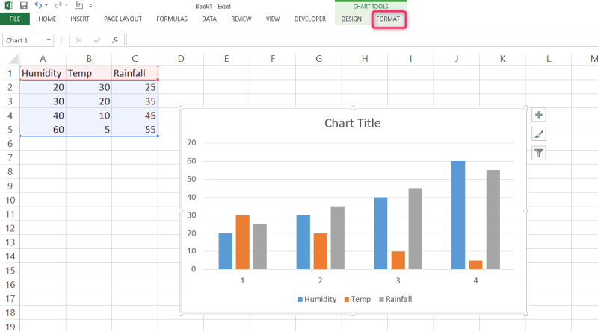598x331 pixels.
Task: Select cell A5 containing 60
Action: pos(43,130)
